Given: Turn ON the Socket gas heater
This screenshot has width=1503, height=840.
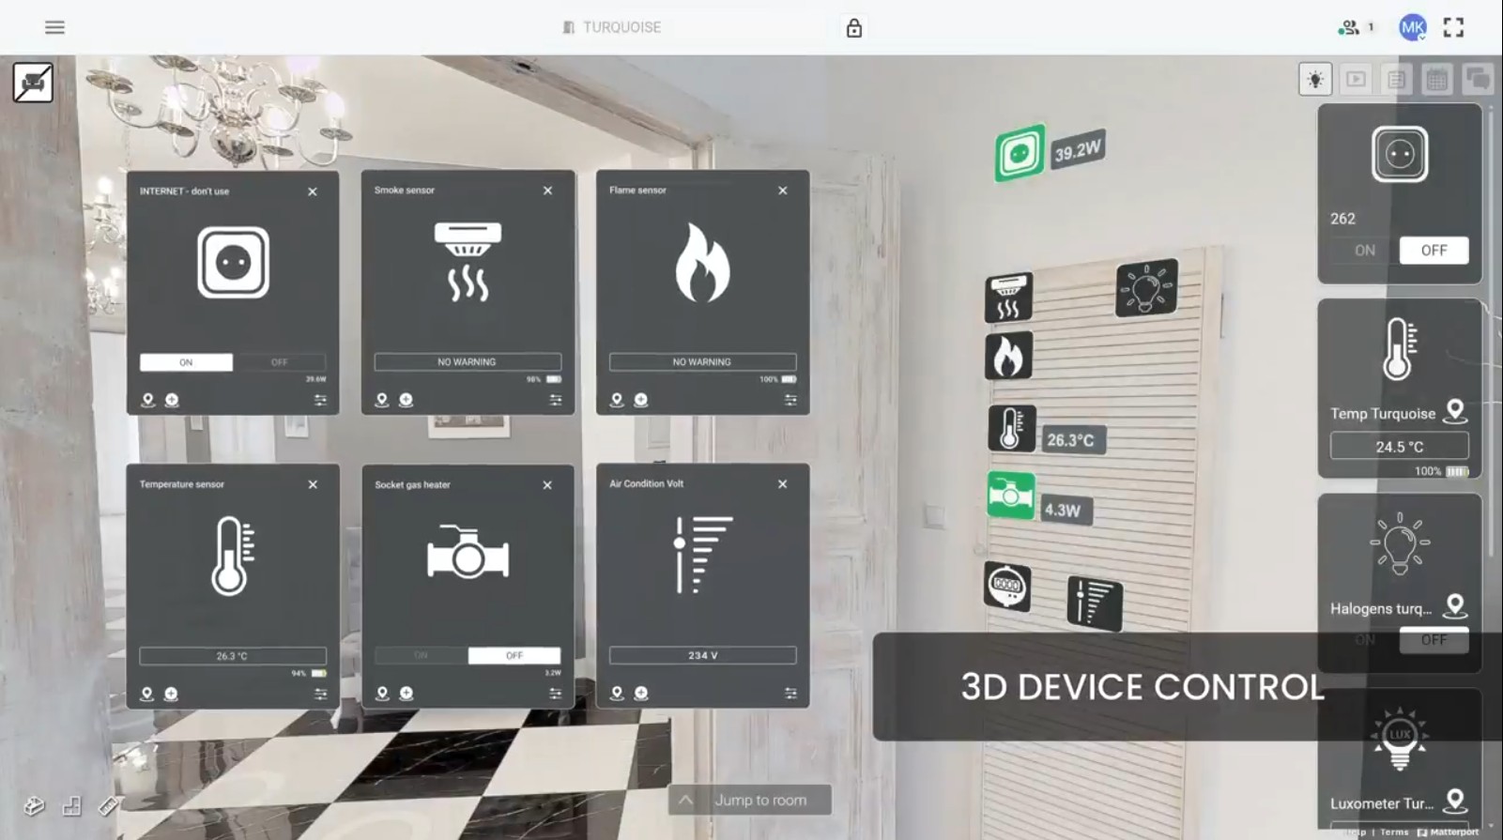Looking at the screenshot, I should pos(421,655).
